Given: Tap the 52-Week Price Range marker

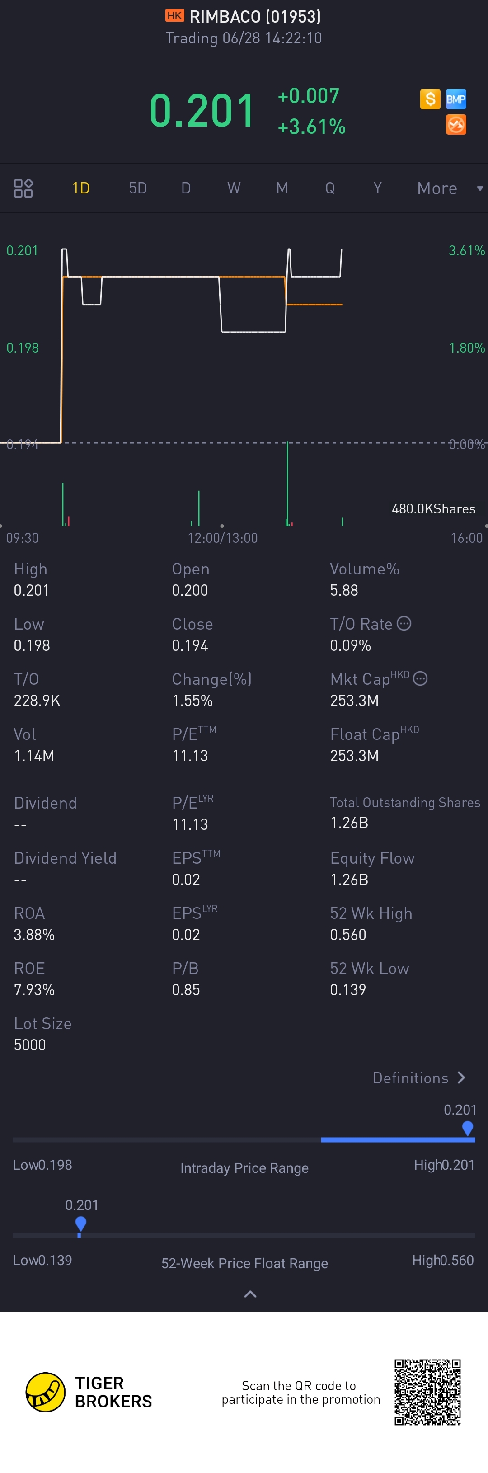Looking at the screenshot, I should point(80,1224).
